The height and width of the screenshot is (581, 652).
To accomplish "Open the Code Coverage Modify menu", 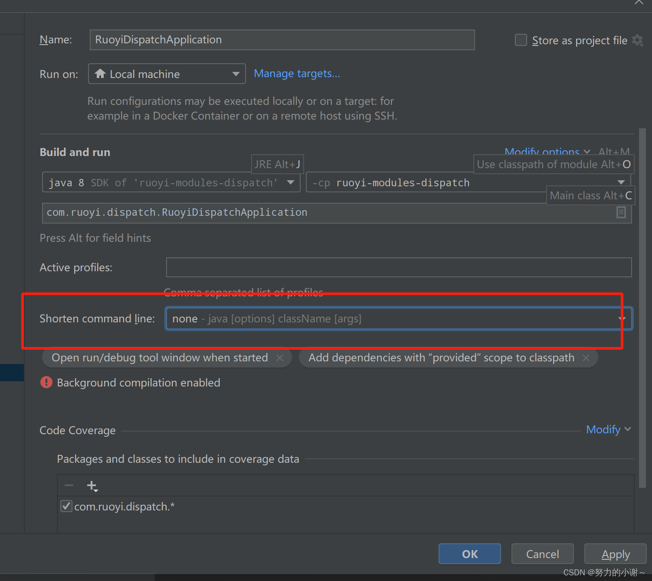I will [x=603, y=429].
